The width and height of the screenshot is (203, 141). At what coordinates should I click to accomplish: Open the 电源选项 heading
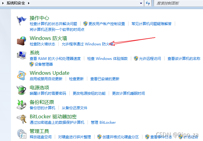click(x=39, y=87)
